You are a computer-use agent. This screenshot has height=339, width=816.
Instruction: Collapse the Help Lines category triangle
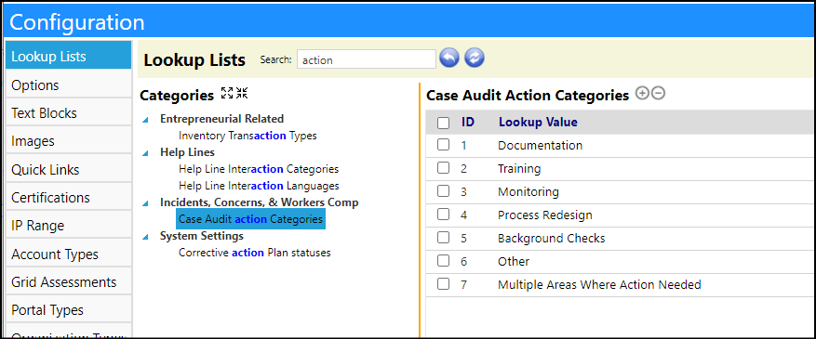pos(146,153)
